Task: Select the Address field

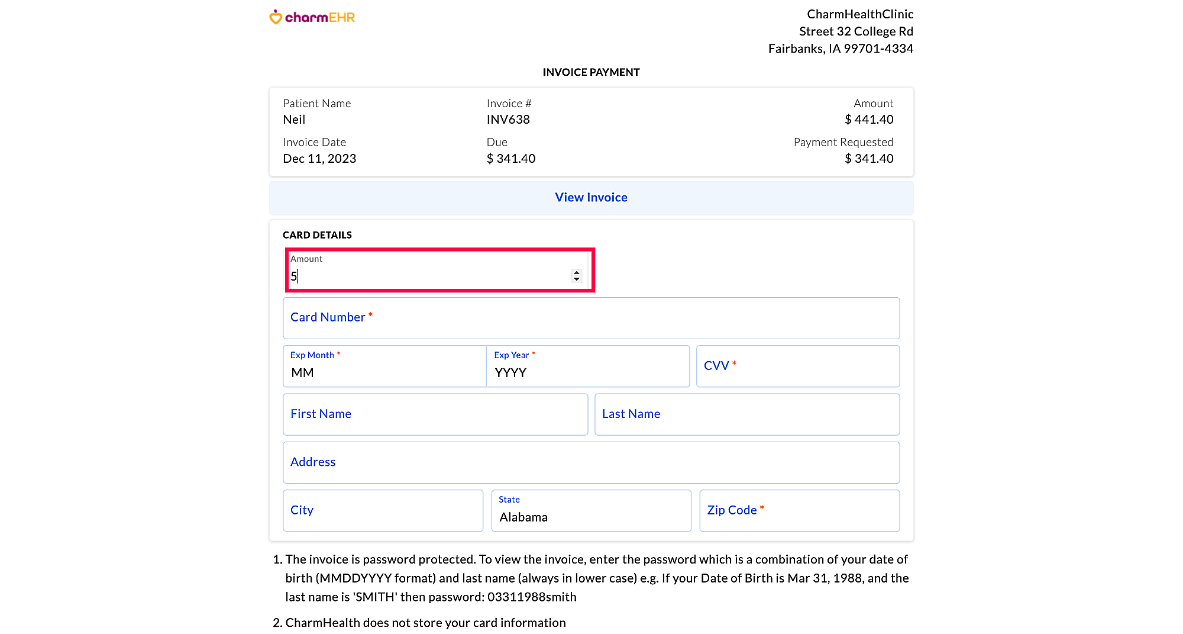Action: pos(590,462)
